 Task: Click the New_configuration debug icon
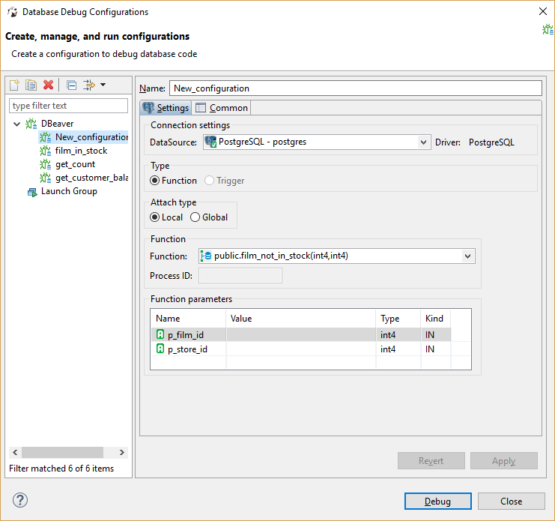coord(45,137)
